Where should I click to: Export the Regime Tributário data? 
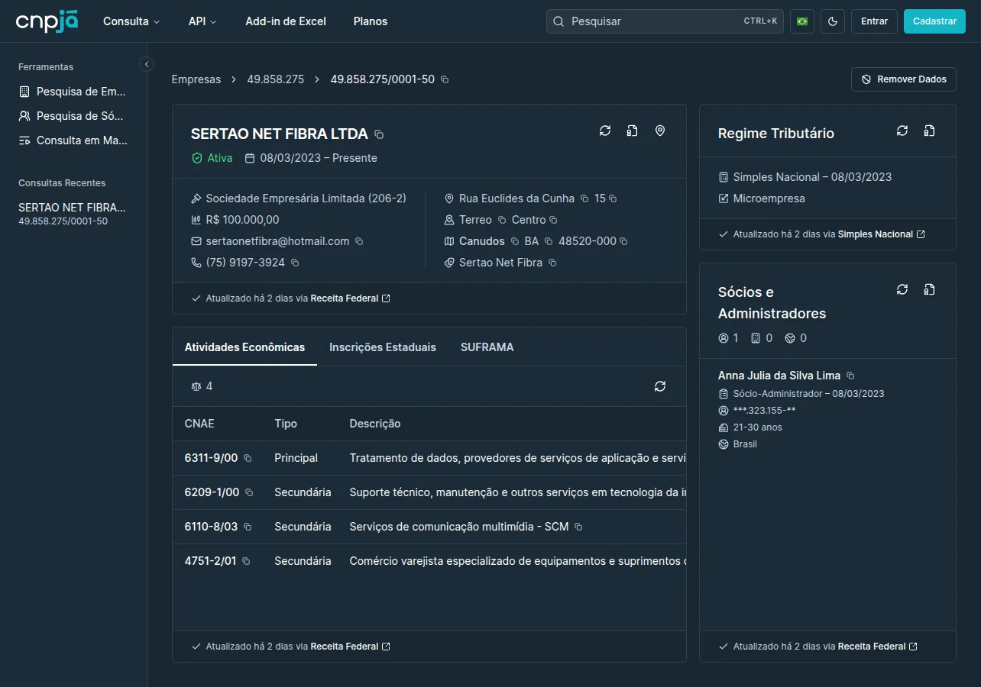coord(929,131)
